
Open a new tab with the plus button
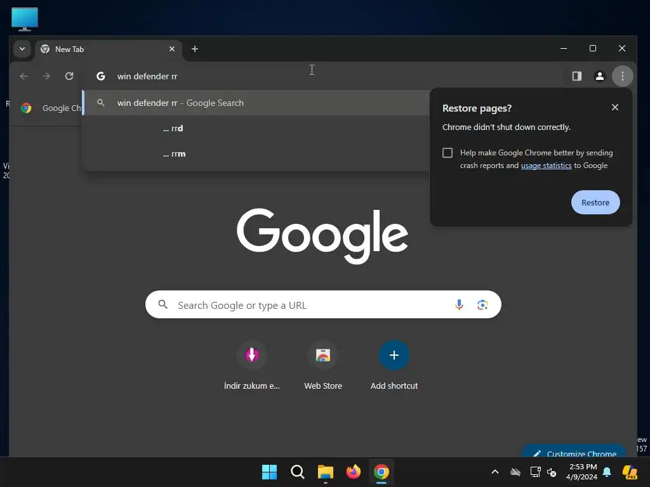(x=194, y=49)
